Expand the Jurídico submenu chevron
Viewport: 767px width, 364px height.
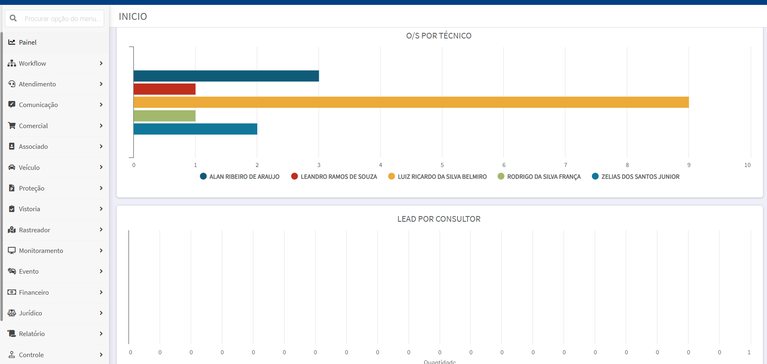[101, 313]
